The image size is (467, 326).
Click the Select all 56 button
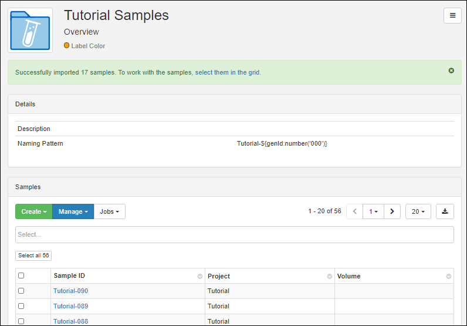click(x=33, y=256)
